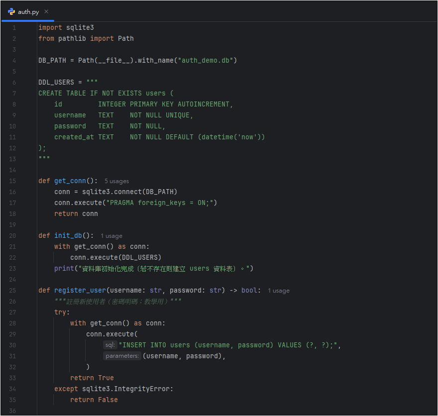Click the Python file icon on auth.py tab

pyautogui.click(x=11, y=11)
